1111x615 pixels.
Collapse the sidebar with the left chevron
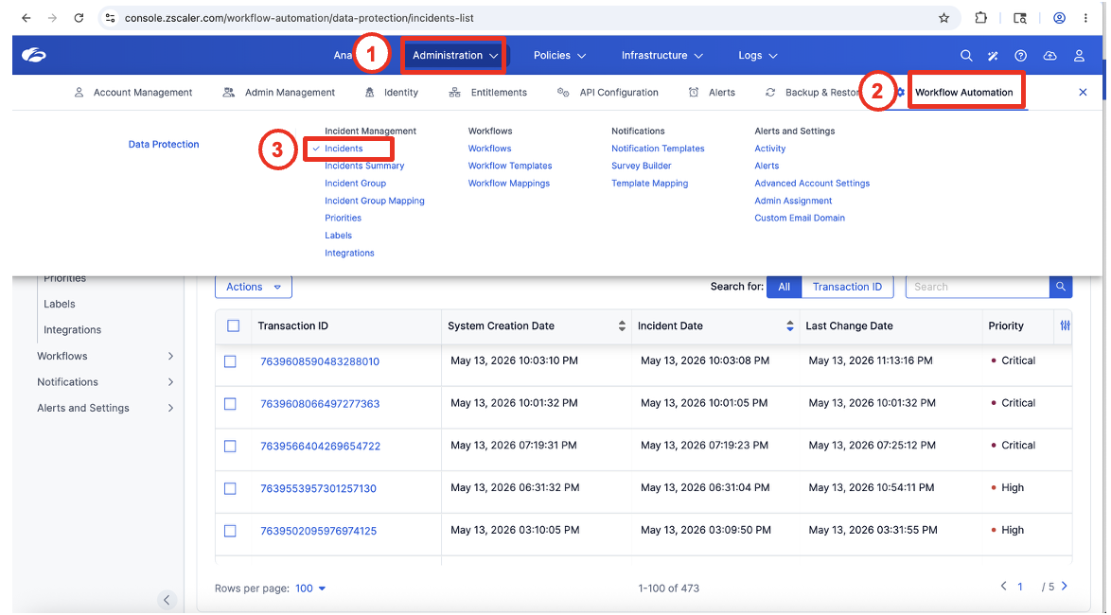(167, 600)
